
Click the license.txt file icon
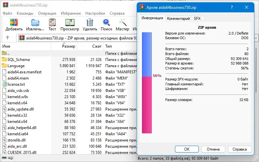(4, 84)
